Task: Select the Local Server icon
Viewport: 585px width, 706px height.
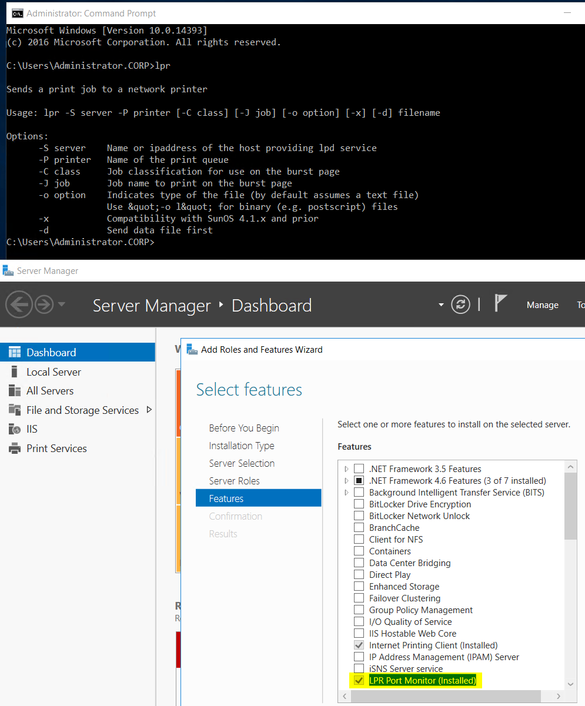Action: point(15,372)
